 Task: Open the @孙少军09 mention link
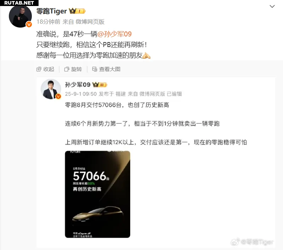(114, 34)
